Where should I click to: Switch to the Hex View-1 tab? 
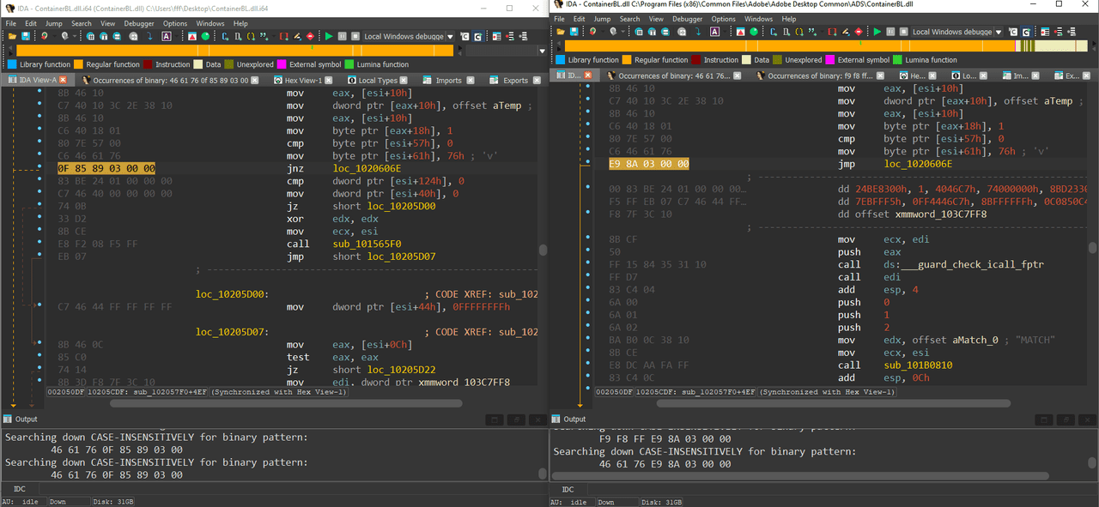(303, 81)
